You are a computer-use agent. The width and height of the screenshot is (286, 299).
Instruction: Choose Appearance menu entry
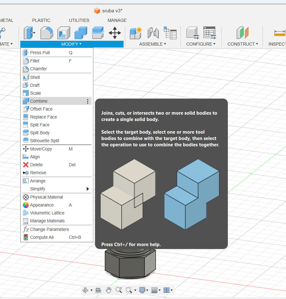point(57,205)
